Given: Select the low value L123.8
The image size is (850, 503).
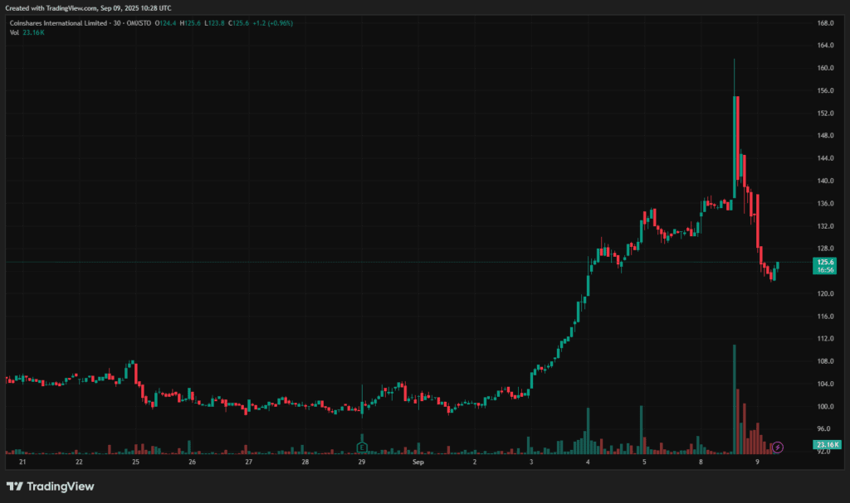Looking at the screenshot, I should coord(214,23).
